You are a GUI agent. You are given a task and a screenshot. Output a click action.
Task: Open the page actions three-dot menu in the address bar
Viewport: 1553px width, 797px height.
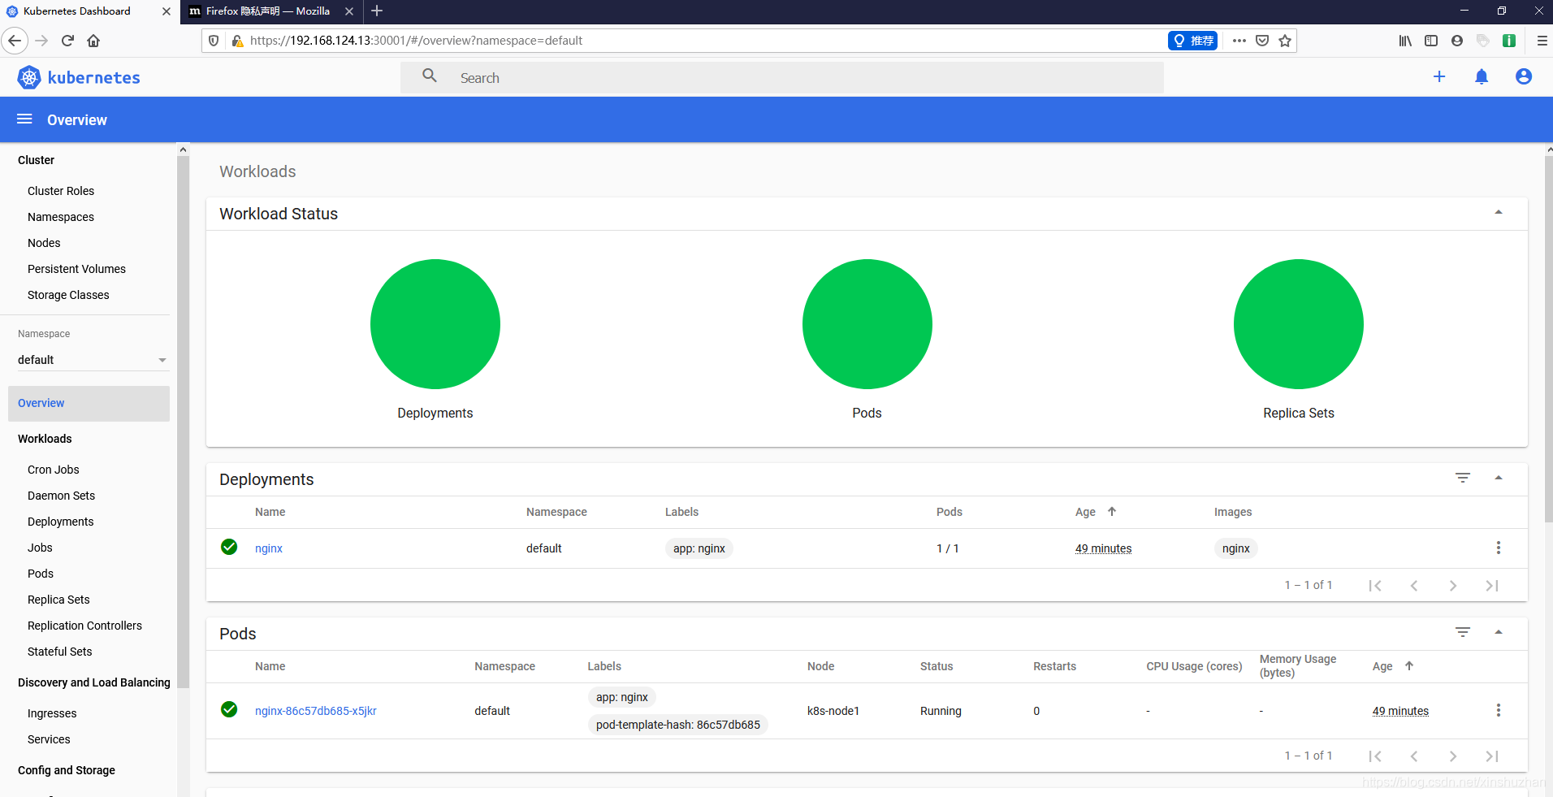point(1239,41)
